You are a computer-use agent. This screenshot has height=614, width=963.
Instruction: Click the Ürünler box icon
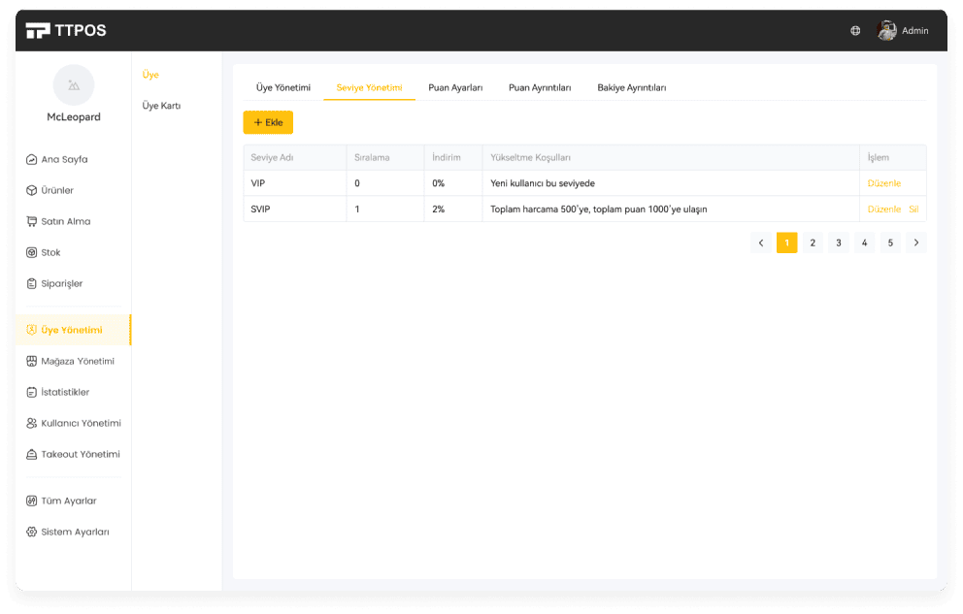pos(31,191)
